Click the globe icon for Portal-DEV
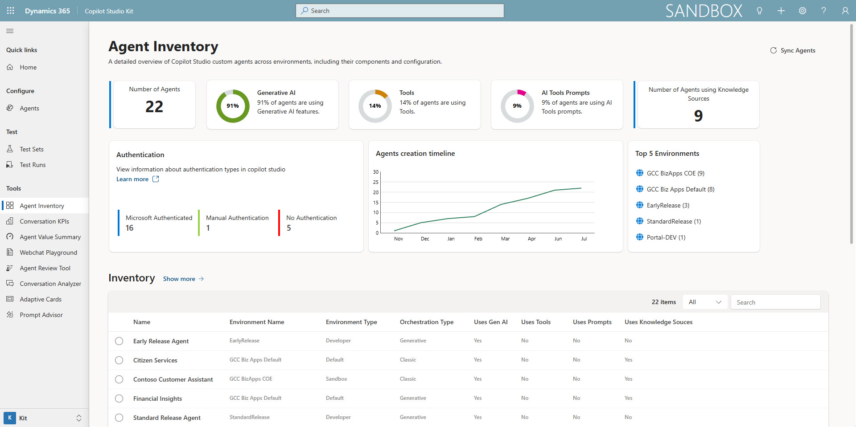856x427 pixels. 640,237
